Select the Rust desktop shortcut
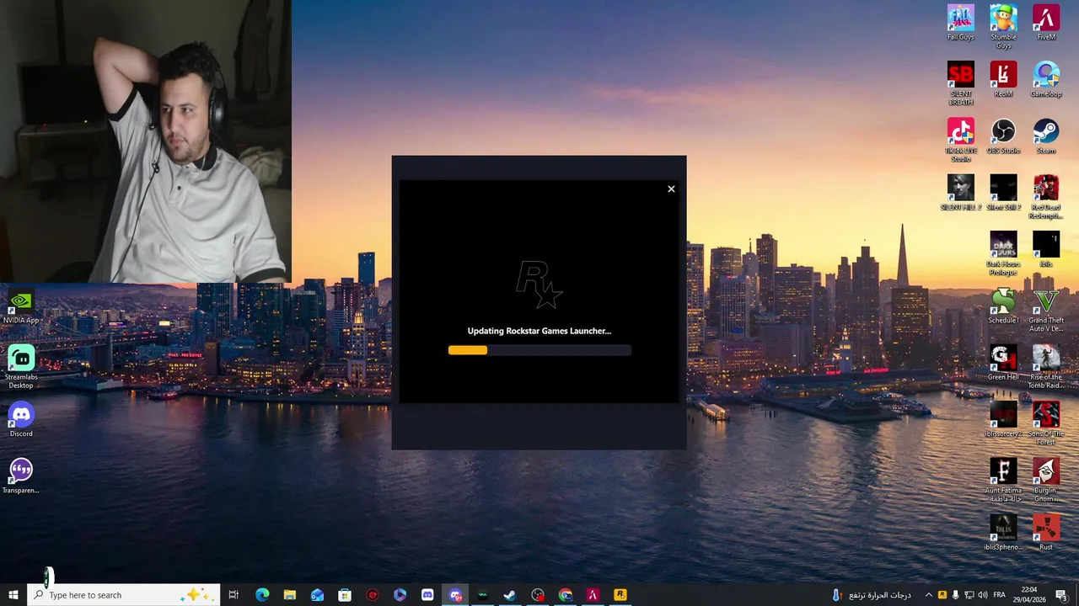 click(1046, 533)
